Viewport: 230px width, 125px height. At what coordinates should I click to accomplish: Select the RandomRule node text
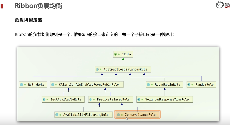(204, 85)
